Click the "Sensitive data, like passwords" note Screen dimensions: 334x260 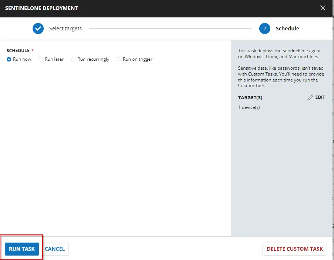281,77
